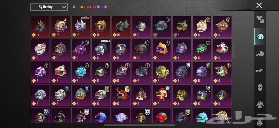Filter by the orange quality swatch
Image resolution: width=279 pixels, height=128 pixels.
(x=82, y=7)
